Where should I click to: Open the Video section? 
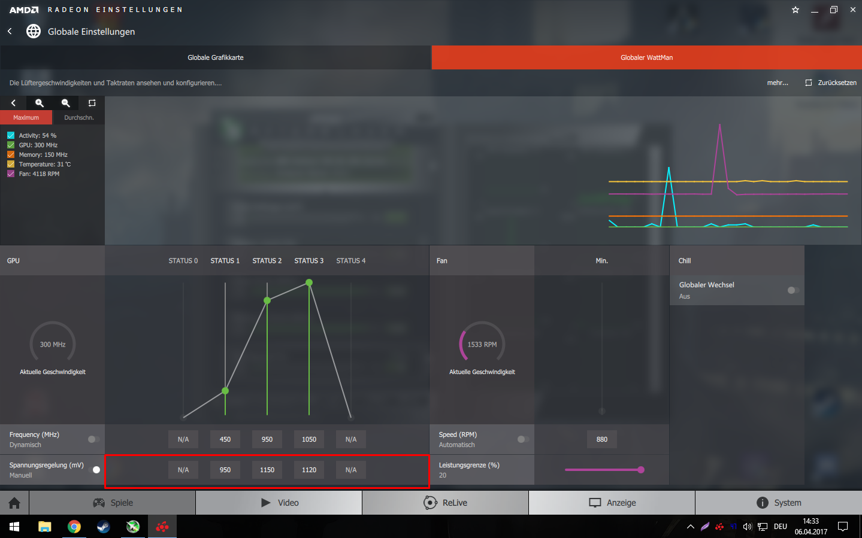(x=279, y=503)
